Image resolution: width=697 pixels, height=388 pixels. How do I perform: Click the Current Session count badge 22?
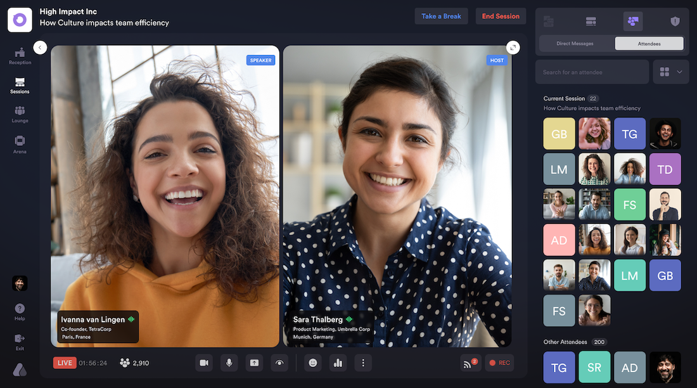click(x=593, y=99)
